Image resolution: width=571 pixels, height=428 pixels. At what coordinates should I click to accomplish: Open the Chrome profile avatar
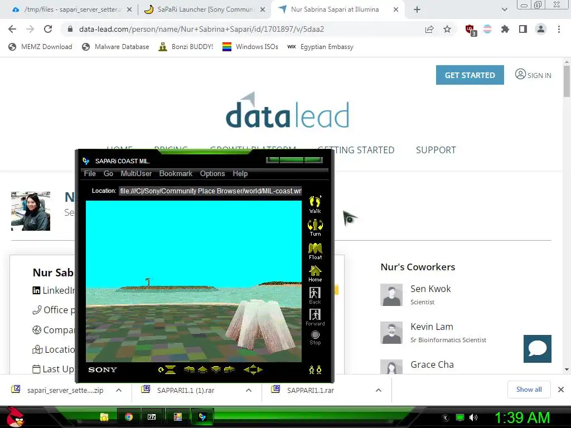click(541, 29)
